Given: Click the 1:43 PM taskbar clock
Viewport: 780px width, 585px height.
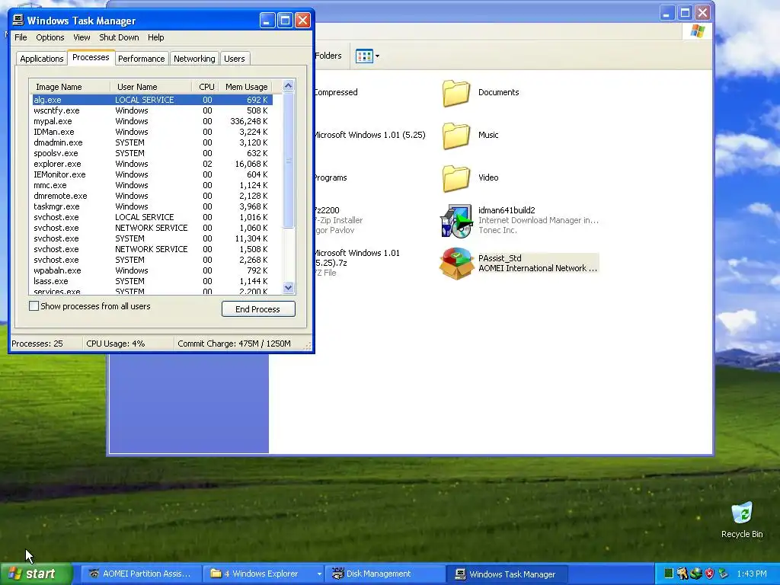Looking at the screenshot, I should coord(752,574).
